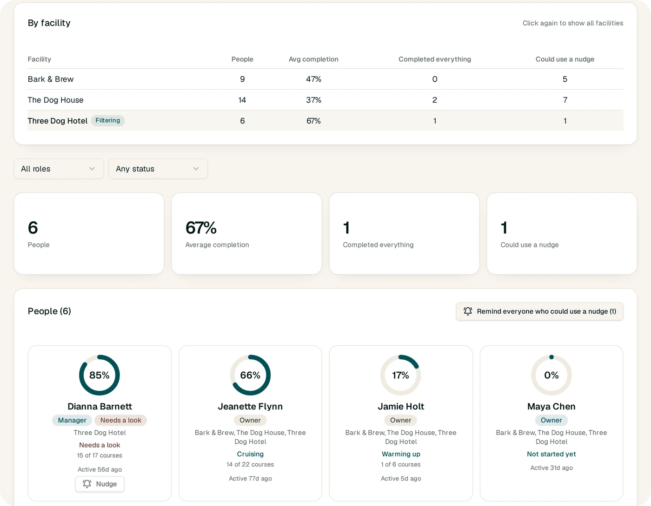Click 15 of 17 courses on Dianna's card
Image resolution: width=651 pixels, height=506 pixels.
pos(100,455)
